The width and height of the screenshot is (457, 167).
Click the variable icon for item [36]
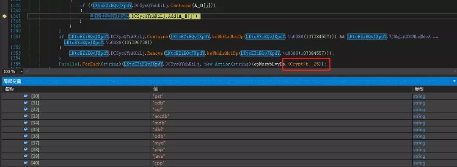(26, 136)
